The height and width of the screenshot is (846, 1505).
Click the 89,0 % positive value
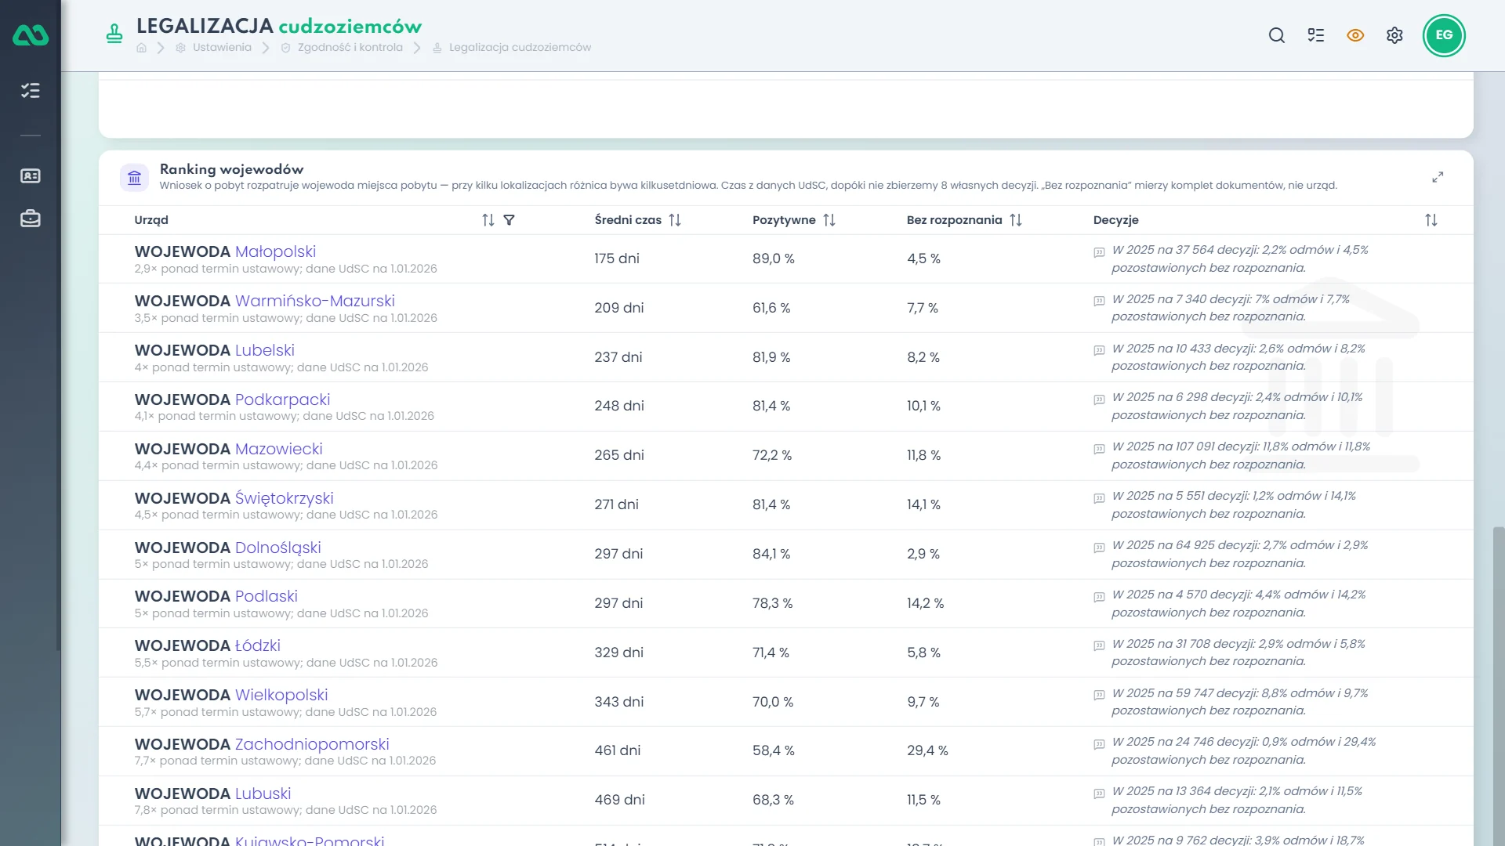(774, 258)
